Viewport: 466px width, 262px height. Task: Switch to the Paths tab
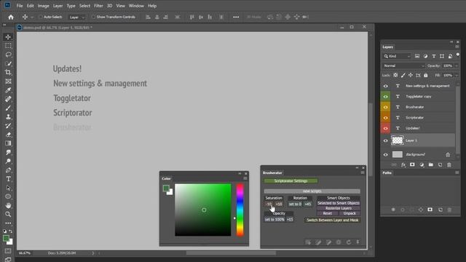[387, 172]
